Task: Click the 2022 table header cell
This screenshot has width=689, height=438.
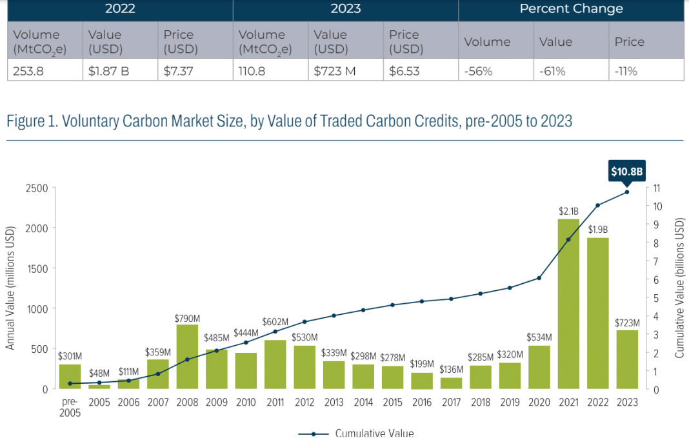Action: click(120, 9)
